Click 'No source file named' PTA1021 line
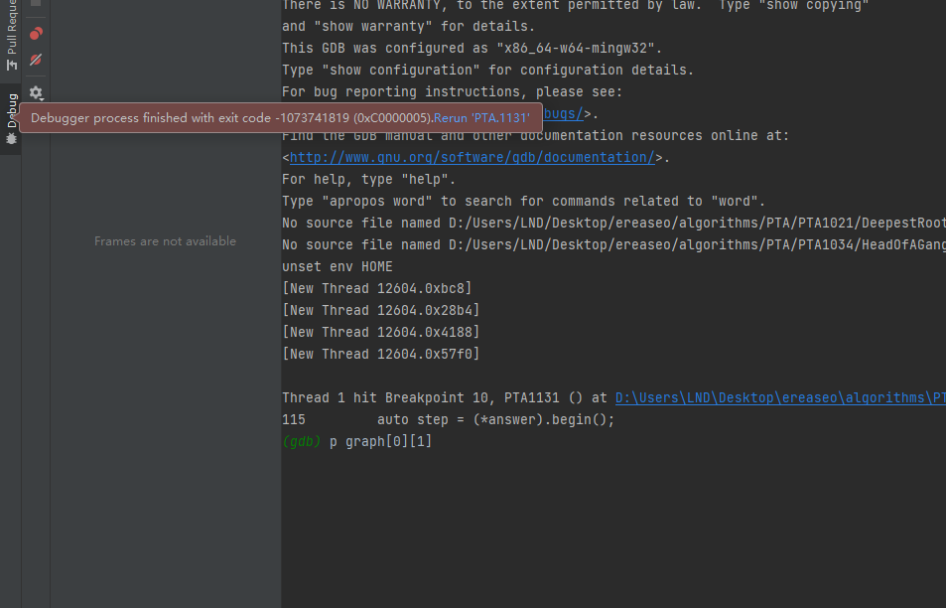This screenshot has width=946, height=608. coord(613,223)
